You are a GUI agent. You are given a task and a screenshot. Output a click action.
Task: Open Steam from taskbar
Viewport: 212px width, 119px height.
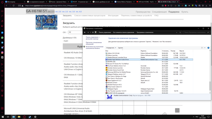(30, 117)
